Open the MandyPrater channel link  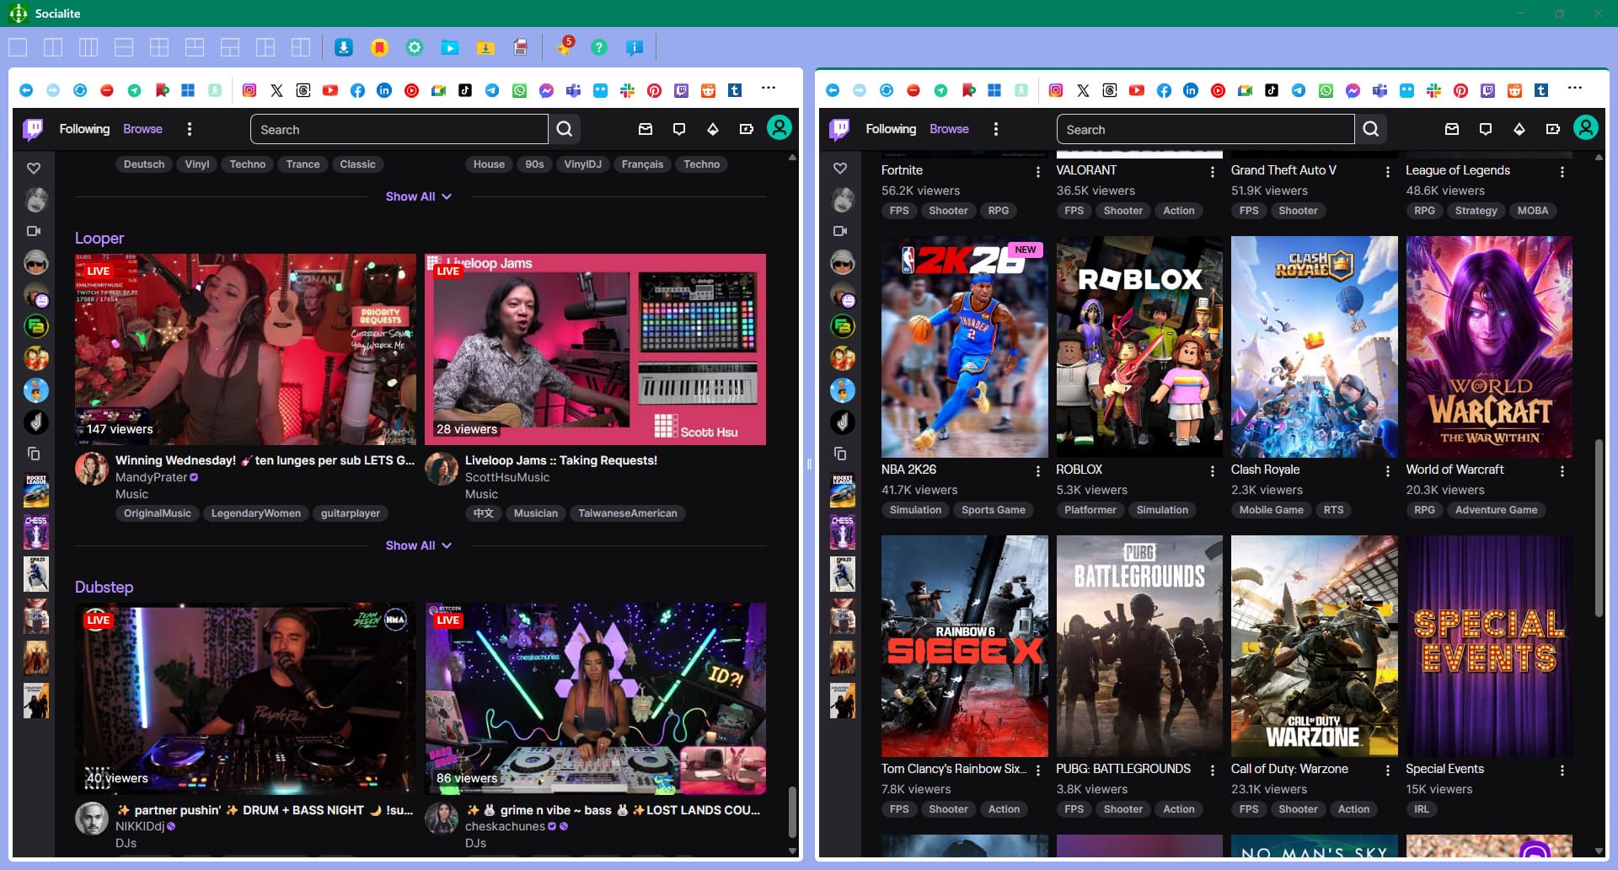point(152,477)
